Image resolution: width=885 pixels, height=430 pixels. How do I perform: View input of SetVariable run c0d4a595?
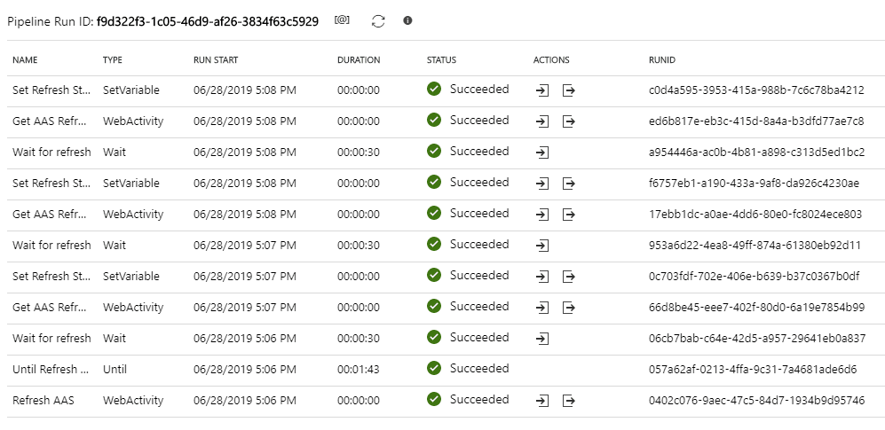(x=542, y=90)
